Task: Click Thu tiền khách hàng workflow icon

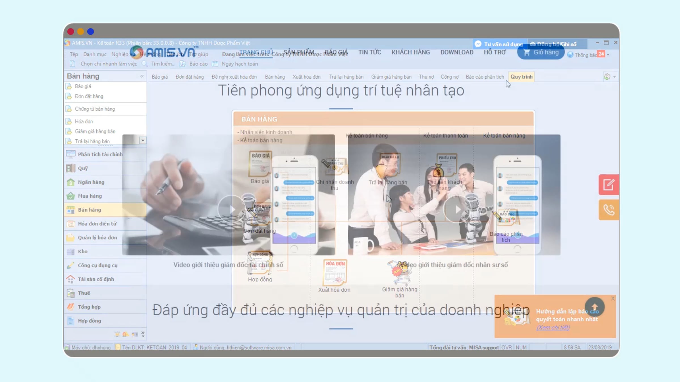Action: coord(445,166)
